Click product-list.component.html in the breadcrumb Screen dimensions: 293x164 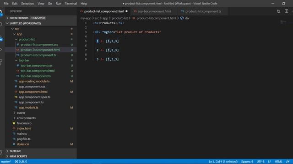(156, 18)
